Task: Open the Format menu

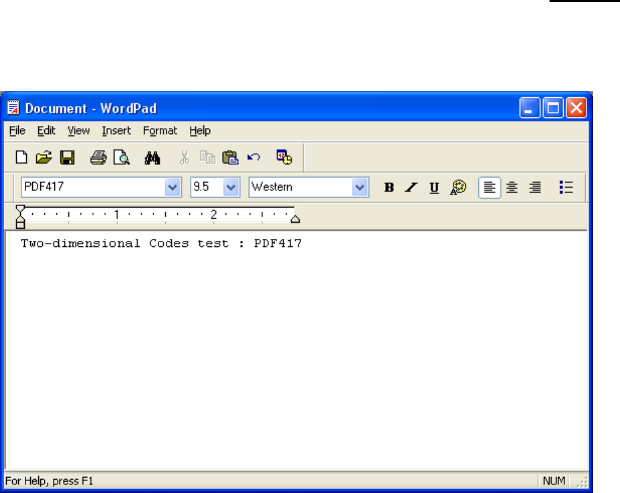Action: (160, 131)
